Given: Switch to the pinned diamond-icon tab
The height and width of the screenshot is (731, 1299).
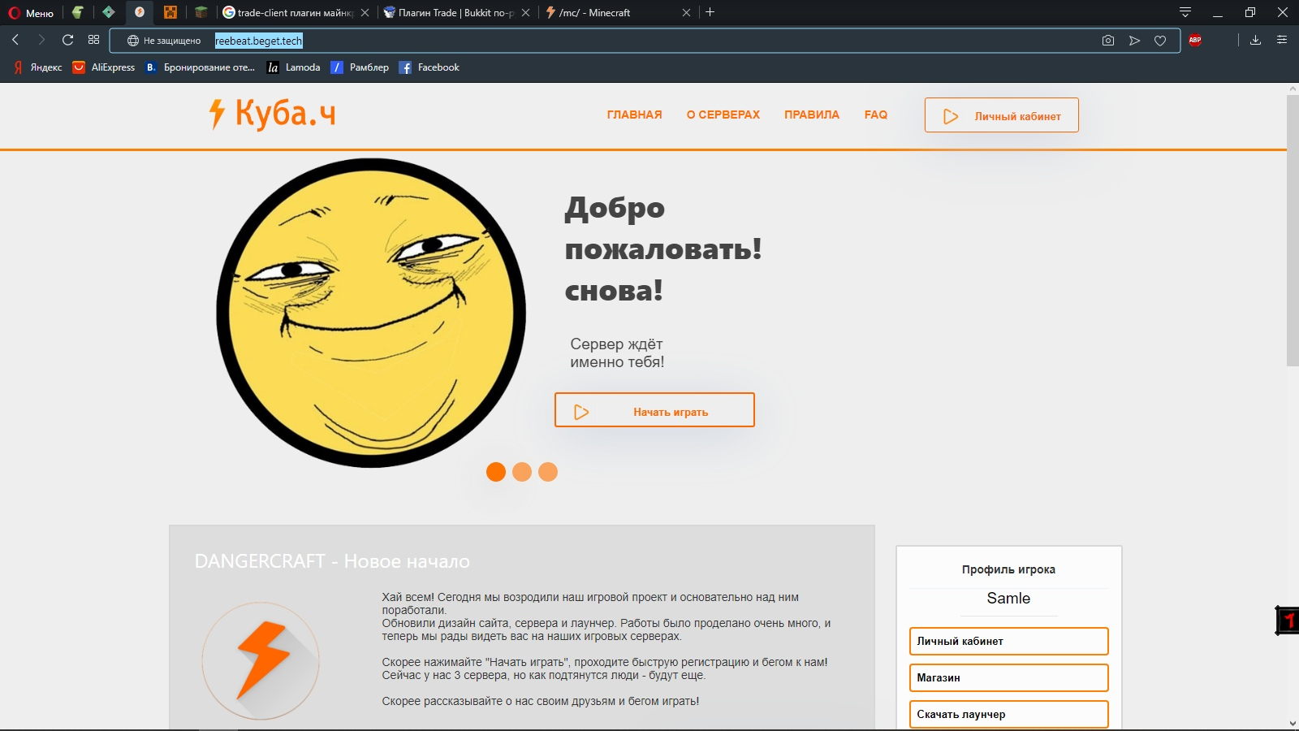Looking at the screenshot, I should point(108,12).
